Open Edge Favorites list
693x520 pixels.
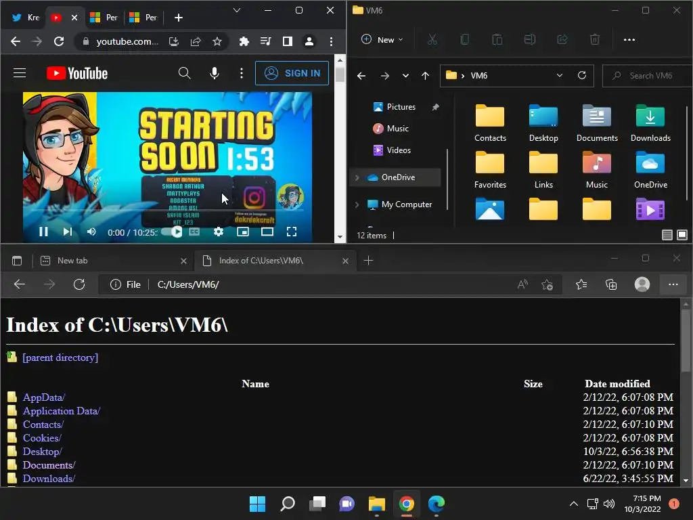pyautogui.click(x=581, y=284)
